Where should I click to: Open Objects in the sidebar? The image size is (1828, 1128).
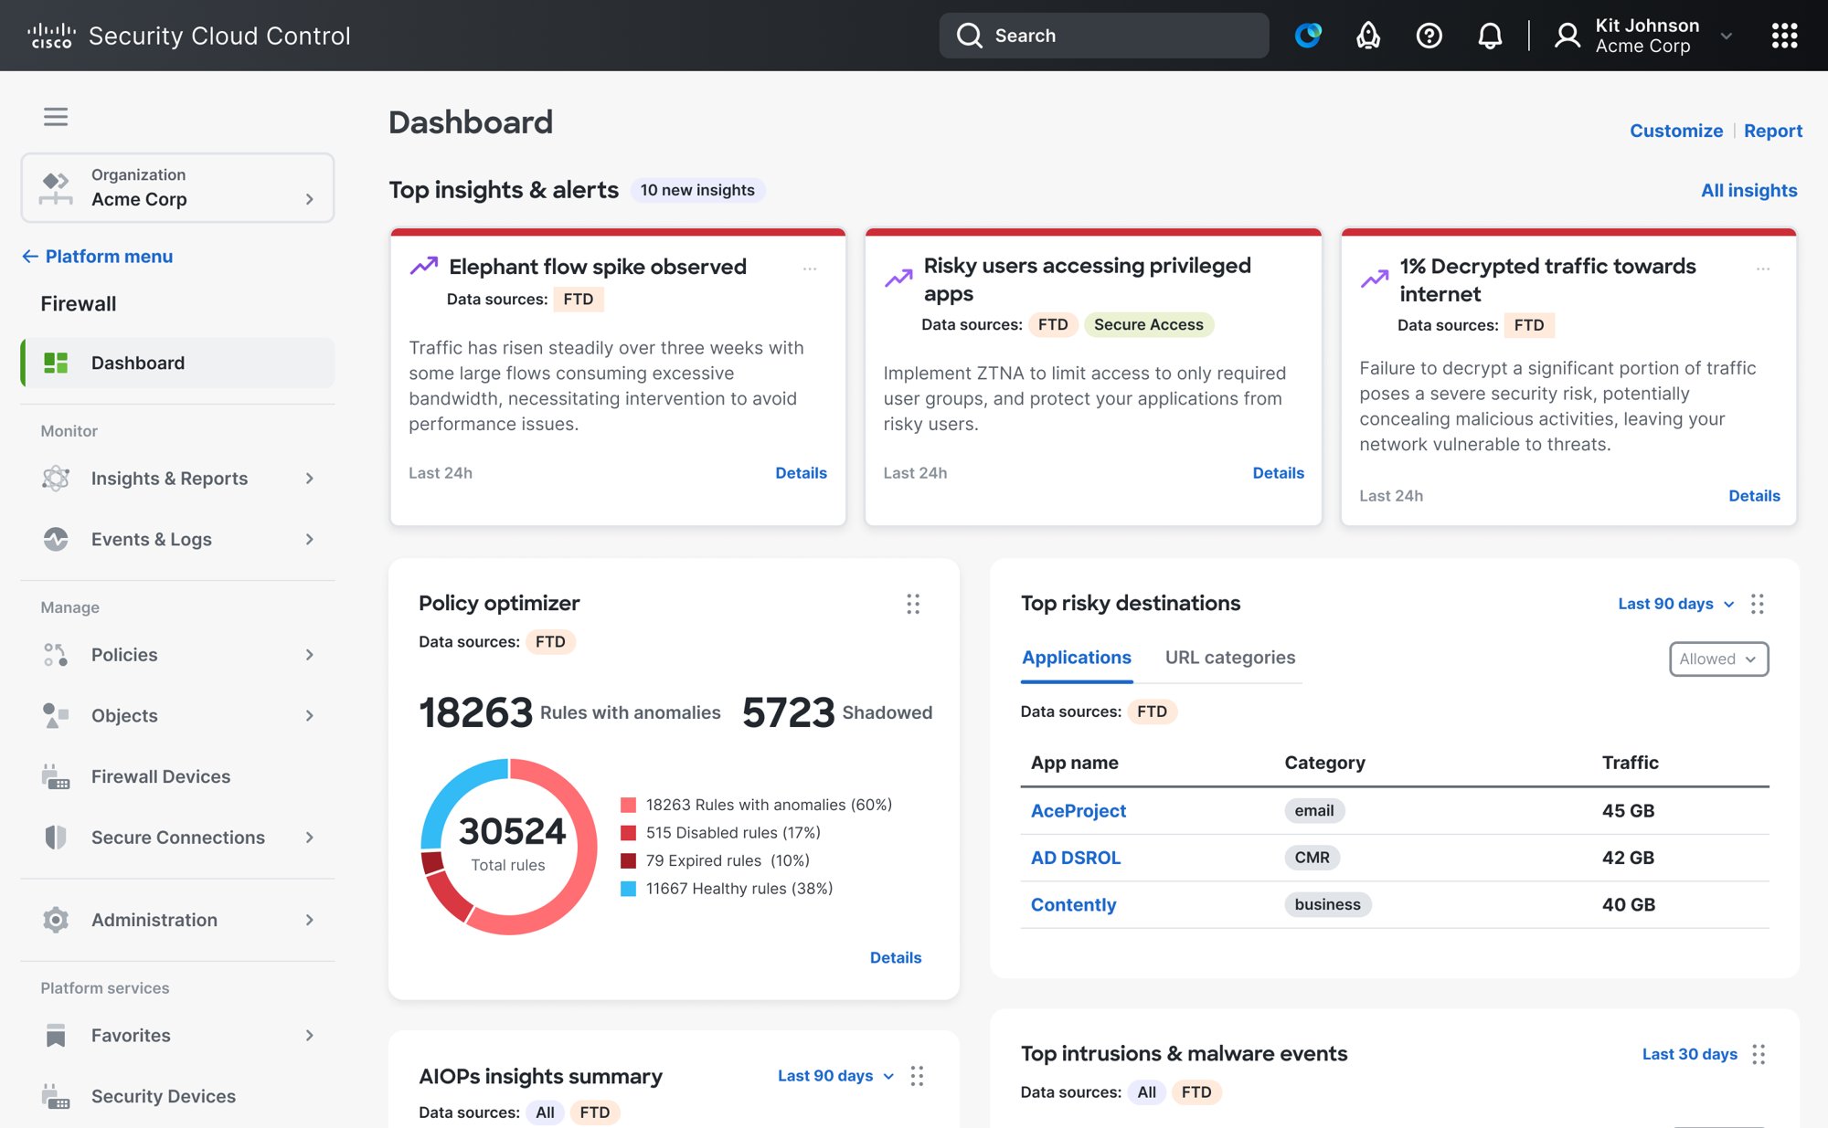(x=177, y=716)
